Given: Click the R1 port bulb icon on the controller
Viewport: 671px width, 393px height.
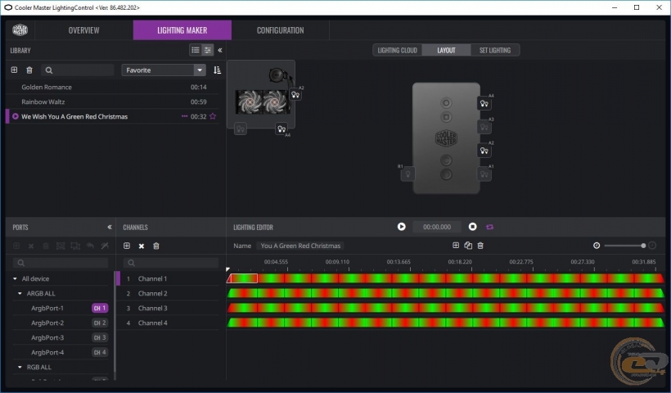Looking at the screenshot, I should [407, 174].
